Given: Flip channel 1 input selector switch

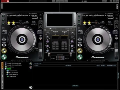Looking at the screenshot, I should [x=56, y=33].
